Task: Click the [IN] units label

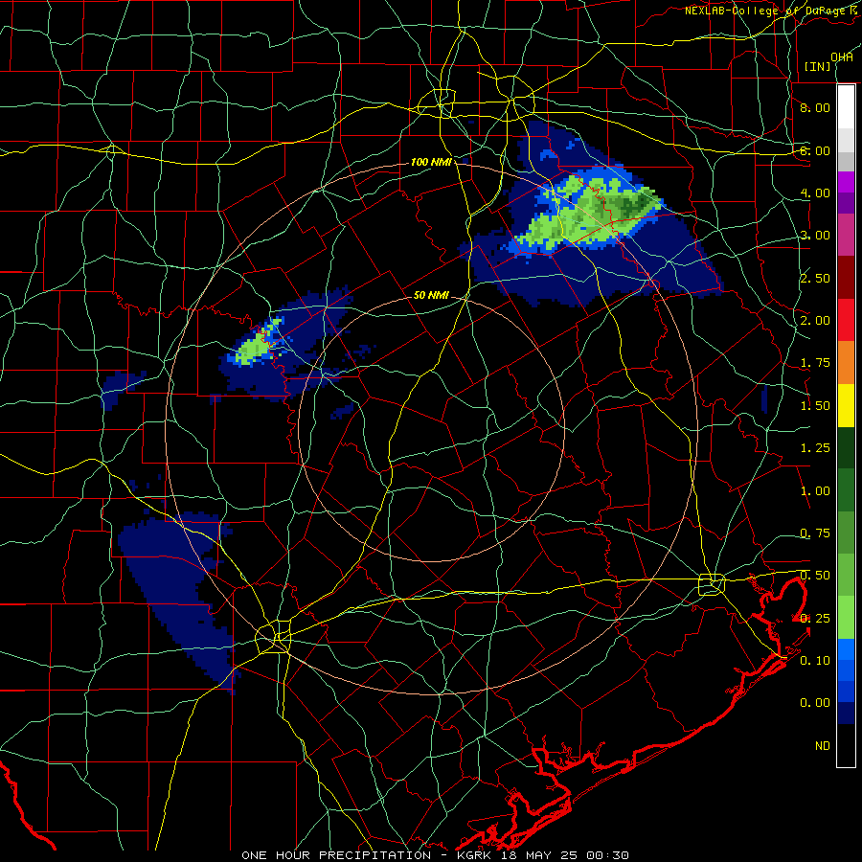Action: (x=818, y=66)
